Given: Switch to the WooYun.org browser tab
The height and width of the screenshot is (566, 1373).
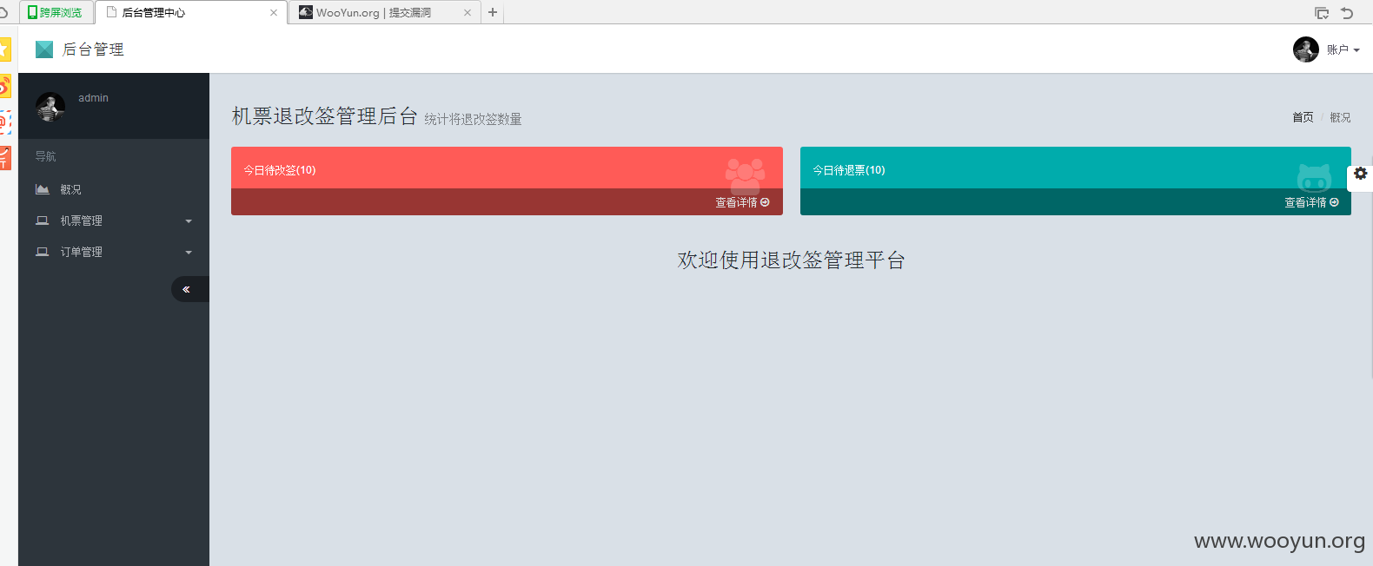Looking at the screenshot, I should click(x=385, y=12).
